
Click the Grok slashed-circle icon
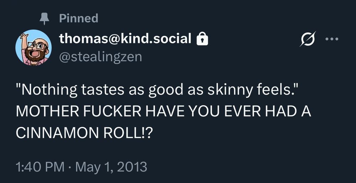click(307, 39)
